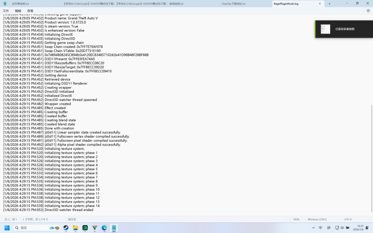Image resolution: width=373 pixels, height=233 pixels.
Task: Open the volume icon in system tray
Action: click(x=342, y=227)
